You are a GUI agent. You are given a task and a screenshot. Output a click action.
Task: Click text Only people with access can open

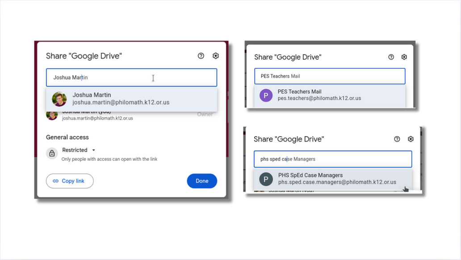(109, 159)
